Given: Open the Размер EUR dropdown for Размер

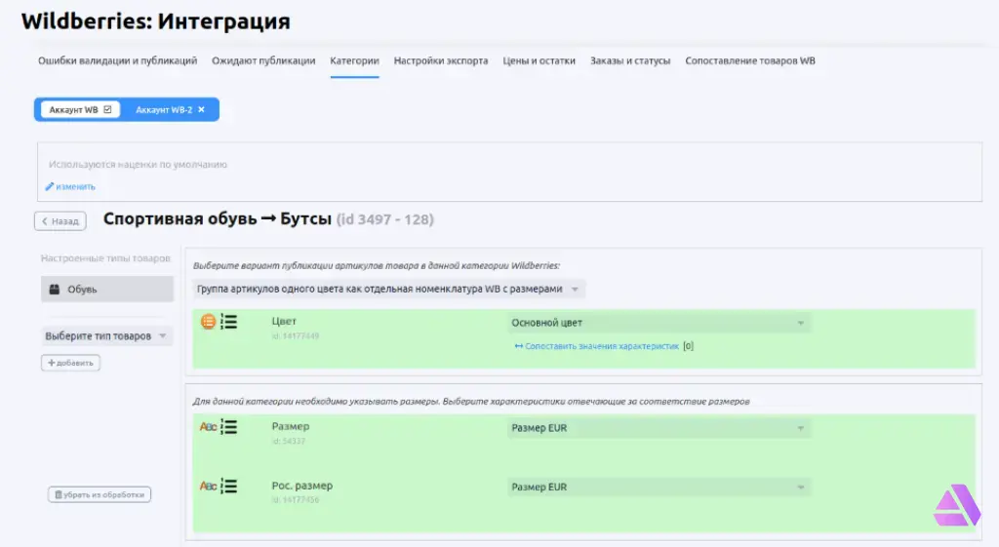Looking at the screenshot, I should tap(659, 428).
